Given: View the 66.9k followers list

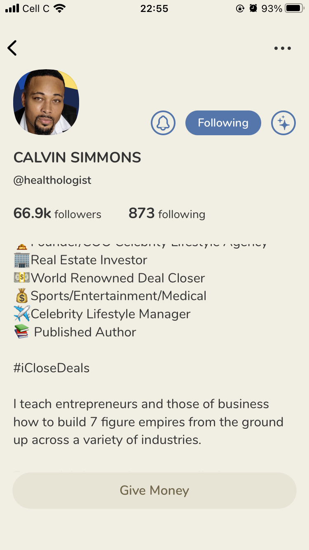Looking at the screenshot, I should (x=57, y=214).
